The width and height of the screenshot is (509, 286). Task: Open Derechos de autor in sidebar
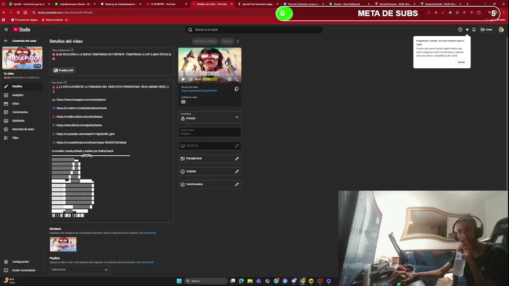(22, 129)
